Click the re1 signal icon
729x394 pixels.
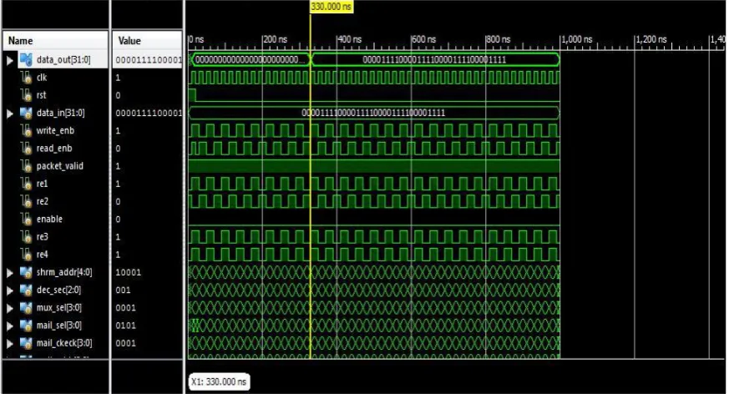pyautogui.click(x=26, y=184)
